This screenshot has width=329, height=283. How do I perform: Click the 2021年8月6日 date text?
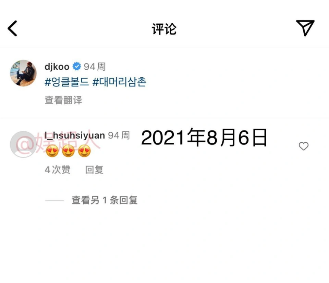click(204, 138)
